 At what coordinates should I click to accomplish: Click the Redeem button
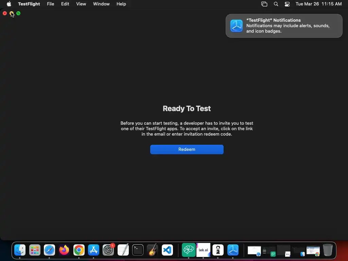(187, 150)
